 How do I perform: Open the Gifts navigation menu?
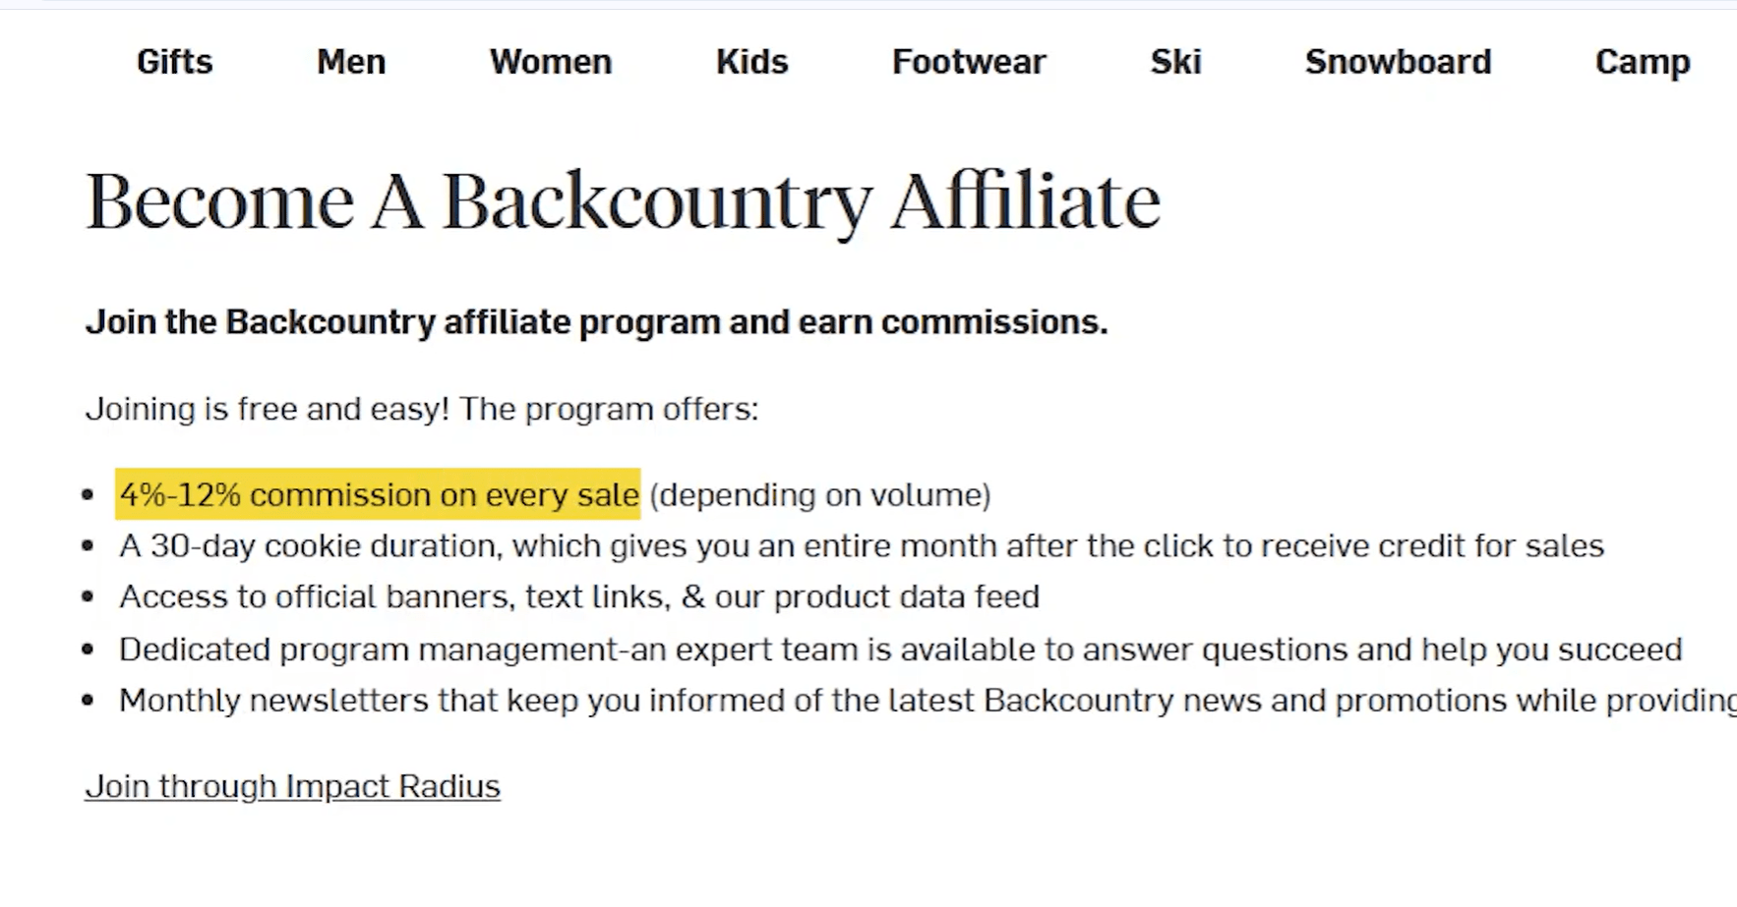(174, 62)
